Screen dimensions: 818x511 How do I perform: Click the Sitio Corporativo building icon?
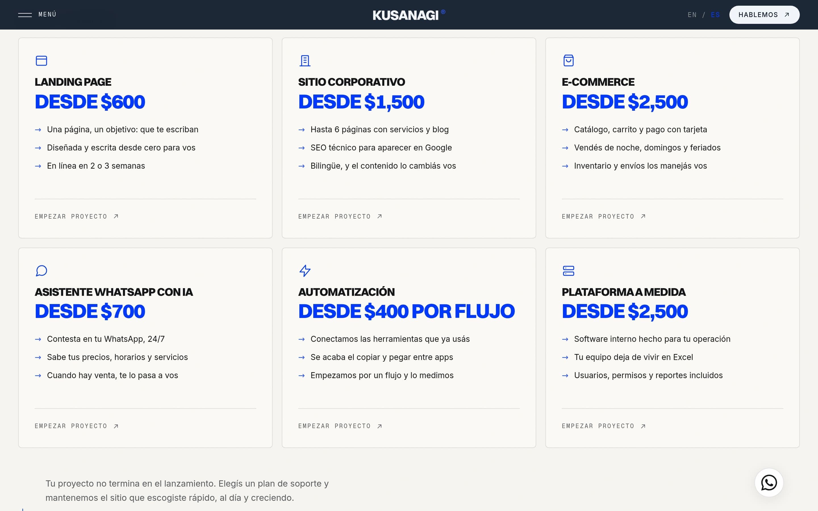(x=305, y=61)
